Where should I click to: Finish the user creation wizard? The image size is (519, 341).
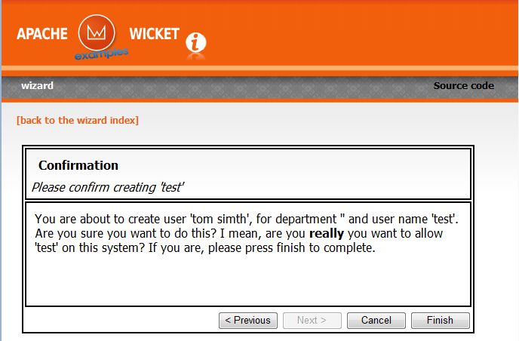(x=441, y=321)
